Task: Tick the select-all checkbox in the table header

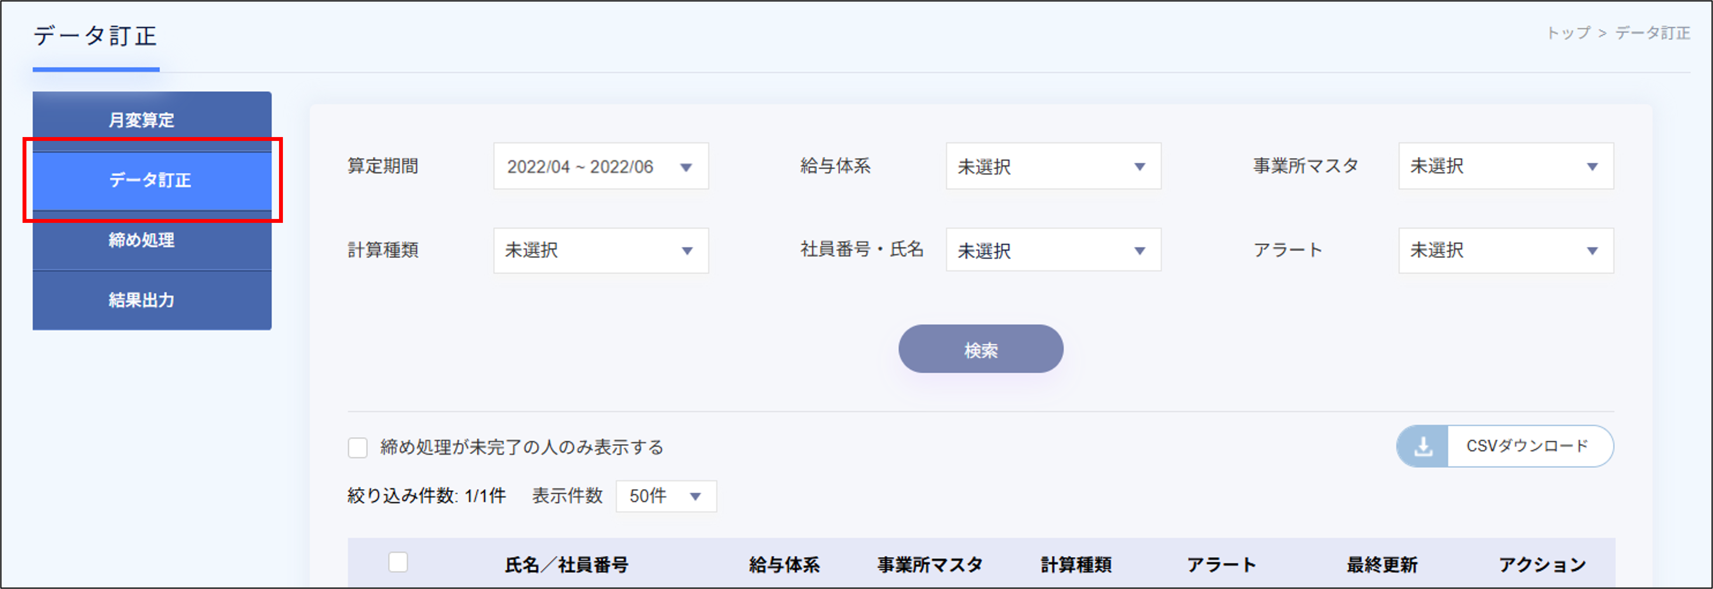Action: click(398, 563)
